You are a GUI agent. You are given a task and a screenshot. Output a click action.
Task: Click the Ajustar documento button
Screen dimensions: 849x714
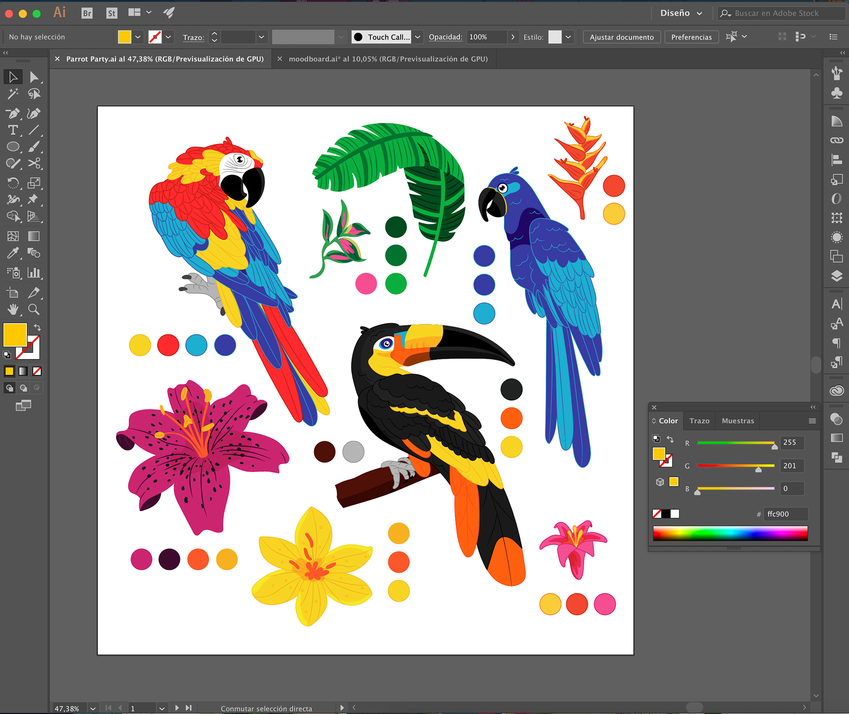pos(621,37)
